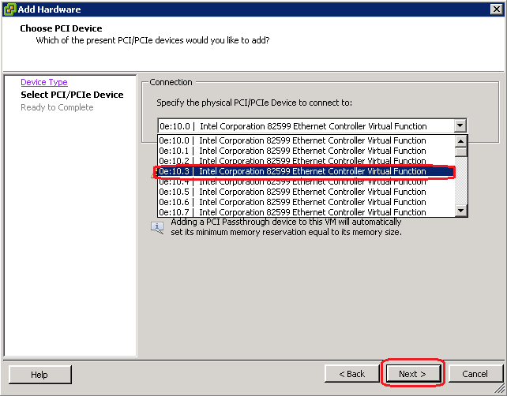The height and width of the screenshot is (396, 507).
Task: Click the device list scrollbar thumb
Action: (460, 151)
